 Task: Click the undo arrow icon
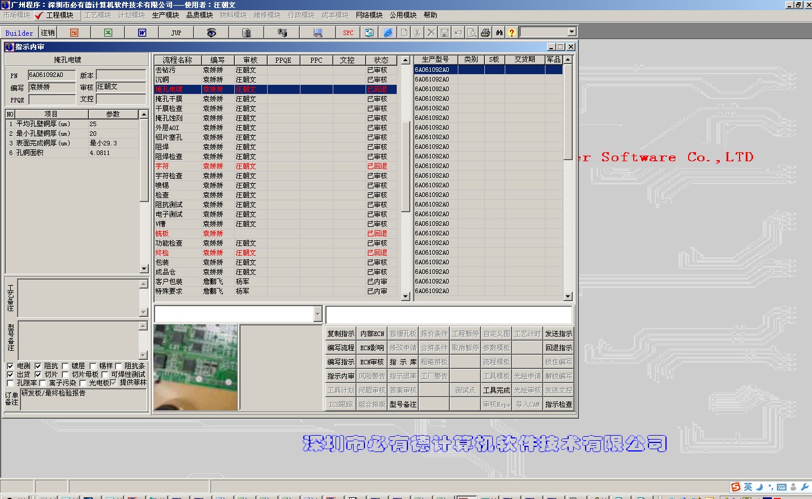tap(458, 33)
